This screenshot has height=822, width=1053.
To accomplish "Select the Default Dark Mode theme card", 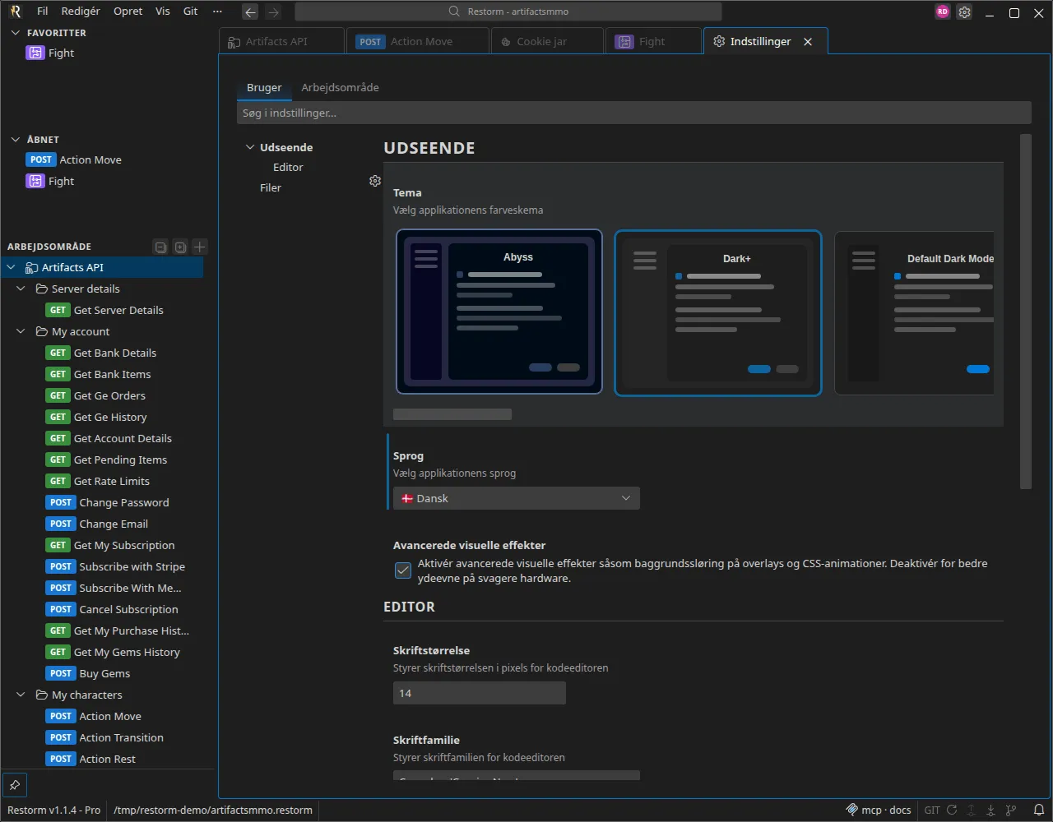I will point(914,312).
